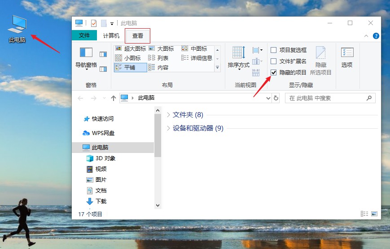Click the navigation pane scrollbar thumb
Image resolution: width=390 pixels, height=249 pixels.
(158, 135)
